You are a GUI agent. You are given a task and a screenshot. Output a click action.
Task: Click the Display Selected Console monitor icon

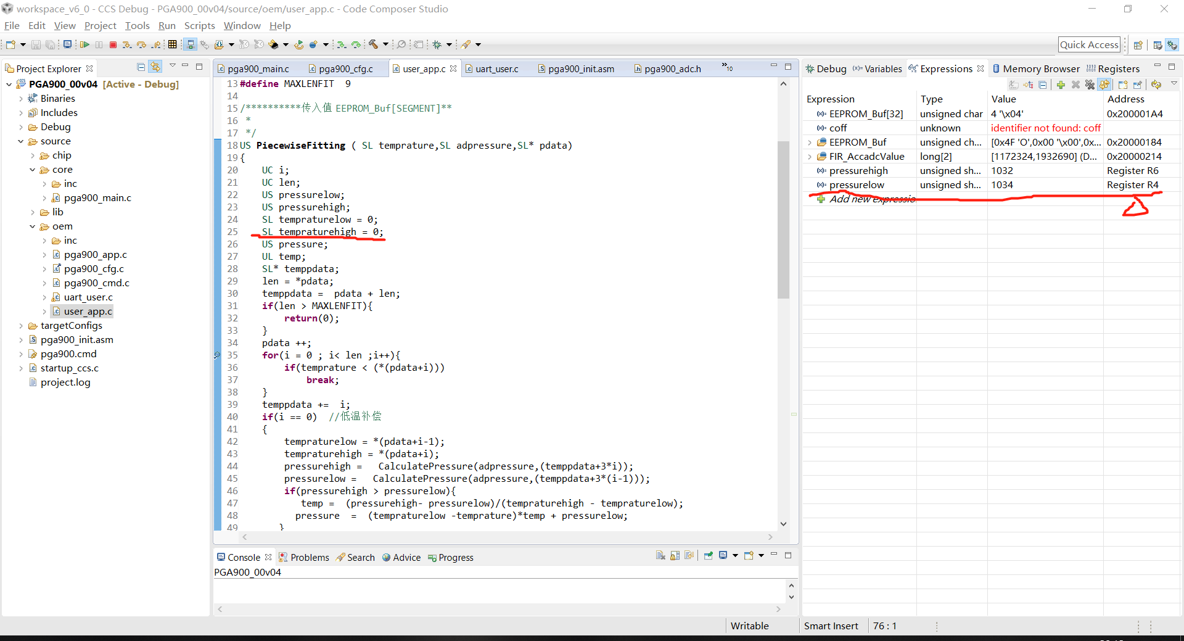click(723, 555)
